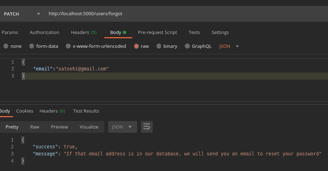Open the Authorization tab
328x171 pixels.
pyautogui.click(x=44, y=32)
